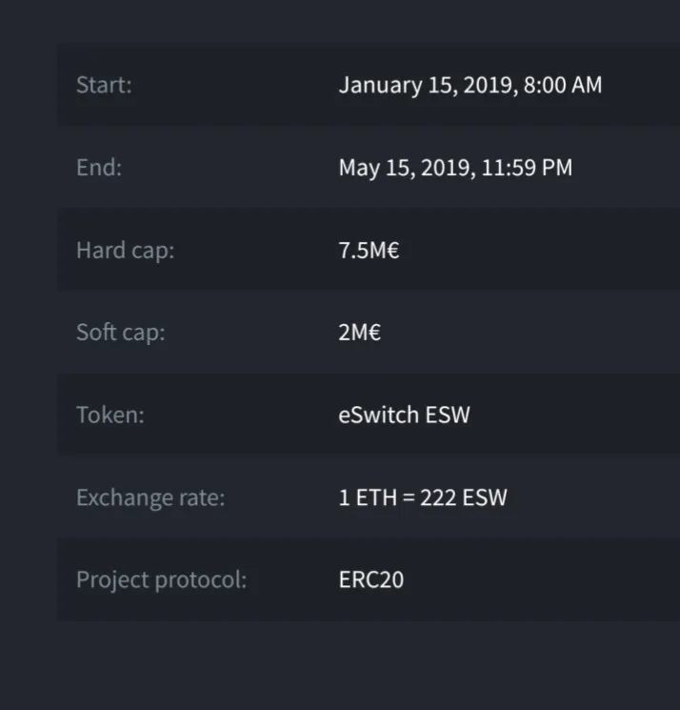Click the Token label
Viewport: 680px width, 710px height.
110,415
